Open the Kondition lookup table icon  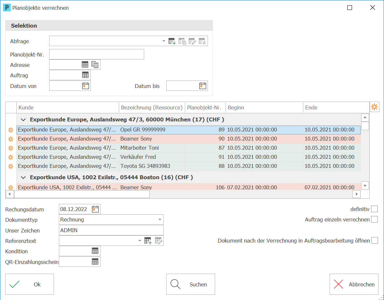pyautogui.click(x=95, y=251)
